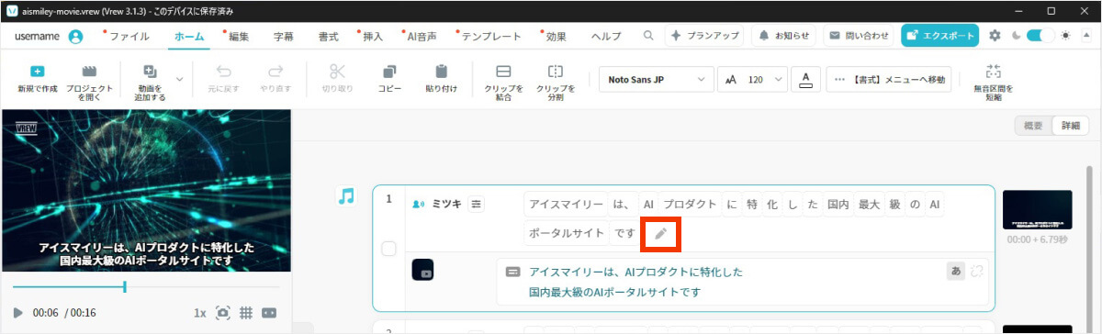Screen dimensions: 1102x334
Task: Click the 問い合わせ button
Action: (859, 36)
